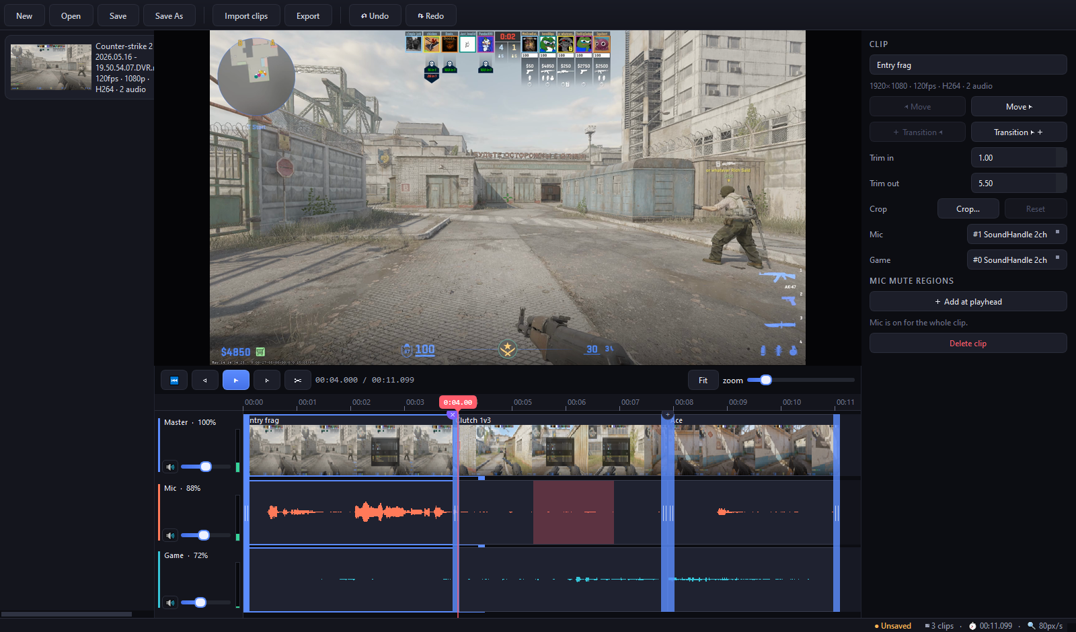Open the Mic audio source dropdown

tap(1016, 234)
